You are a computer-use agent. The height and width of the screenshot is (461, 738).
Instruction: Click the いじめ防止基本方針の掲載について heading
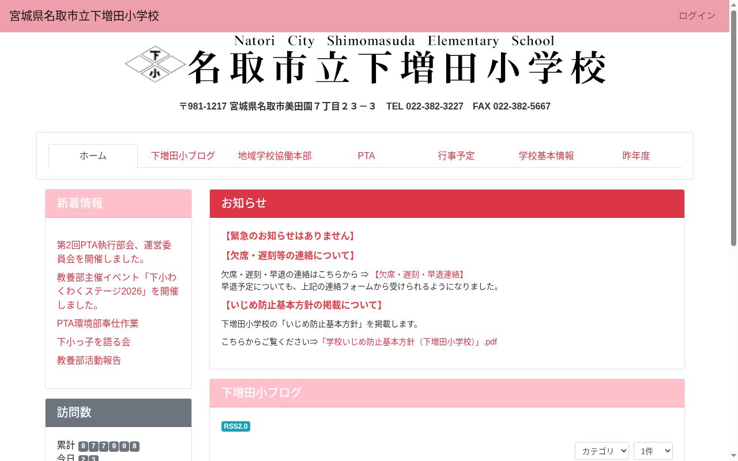point(303,305)
